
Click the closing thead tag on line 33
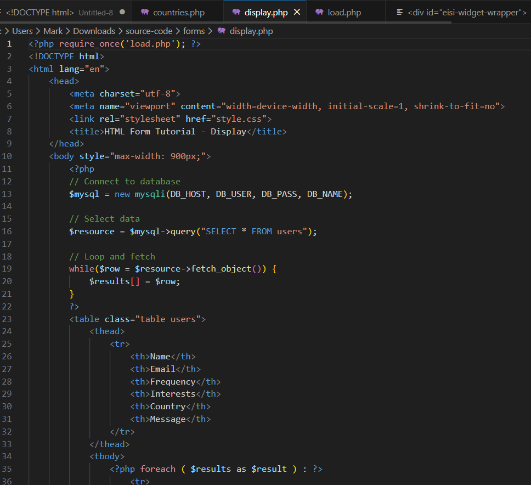[109, 444]
